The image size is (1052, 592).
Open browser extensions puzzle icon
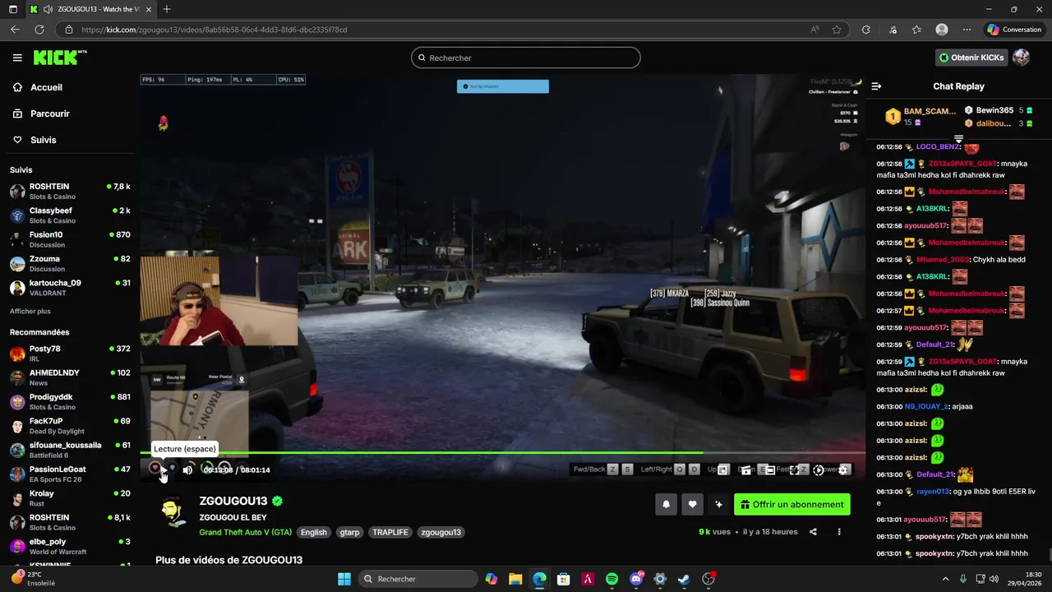(x=865, y=30)
